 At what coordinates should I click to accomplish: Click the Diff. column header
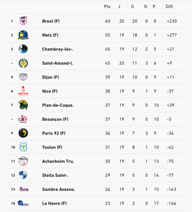[170, 7]
